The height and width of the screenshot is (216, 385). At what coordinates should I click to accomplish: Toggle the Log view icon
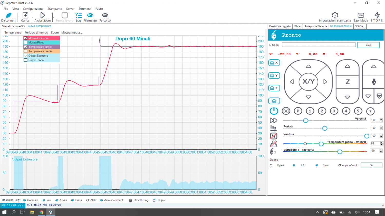point(79,15)
